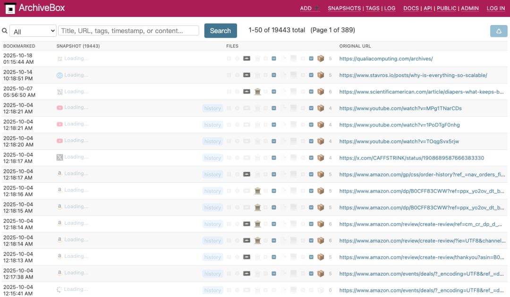Open archive.org icon for scientificamerican.com row

point(258,92)
